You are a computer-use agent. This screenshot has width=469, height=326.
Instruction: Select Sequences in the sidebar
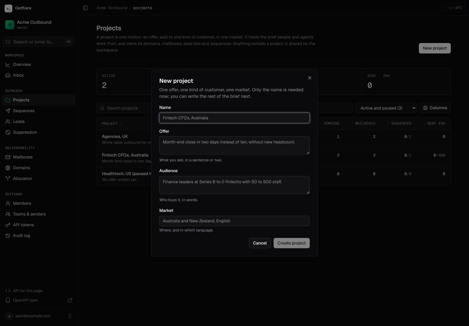point(39,111)
